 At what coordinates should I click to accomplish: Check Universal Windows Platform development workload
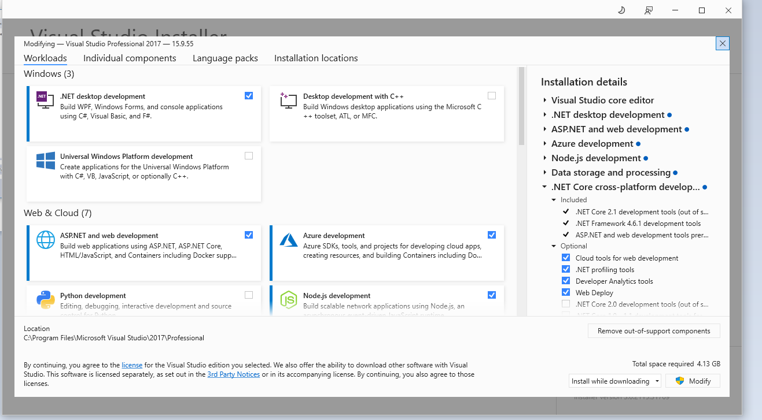point(249,155)
